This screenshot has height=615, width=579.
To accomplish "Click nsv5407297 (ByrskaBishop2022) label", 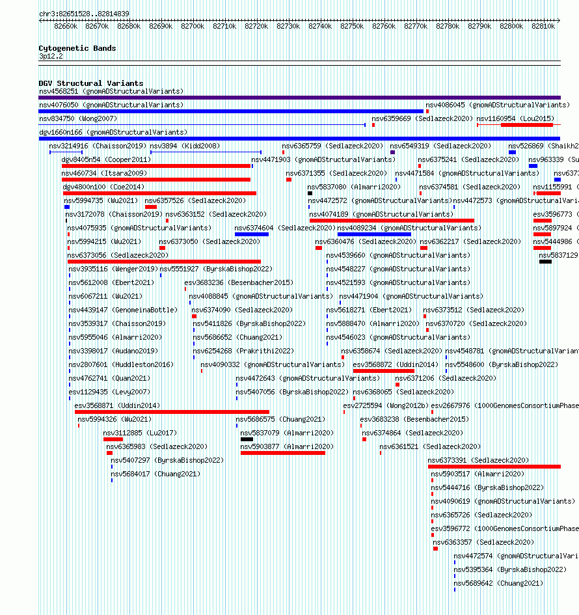I will coord(167,460).
